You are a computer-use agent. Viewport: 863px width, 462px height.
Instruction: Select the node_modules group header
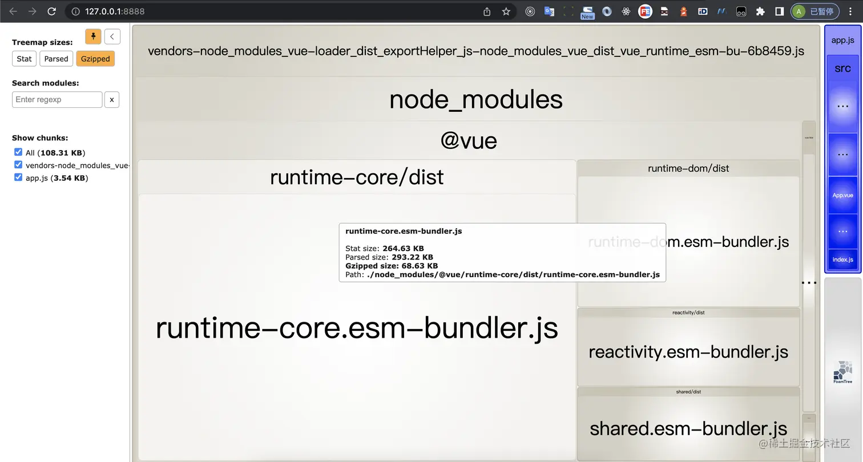(476, 100)
